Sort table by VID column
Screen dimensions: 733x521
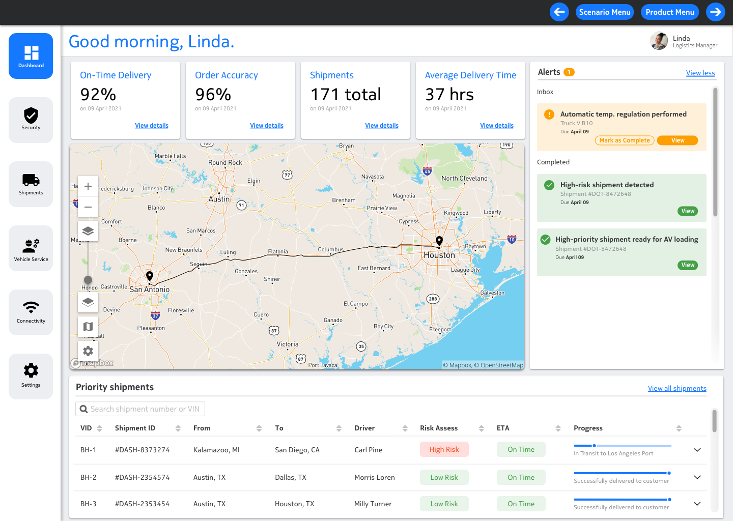pos(100,428)
